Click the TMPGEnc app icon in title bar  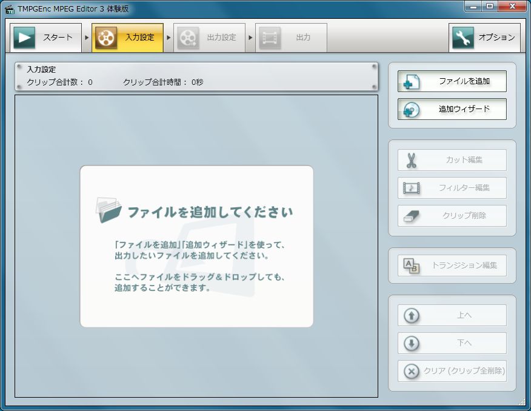point(10,9)
